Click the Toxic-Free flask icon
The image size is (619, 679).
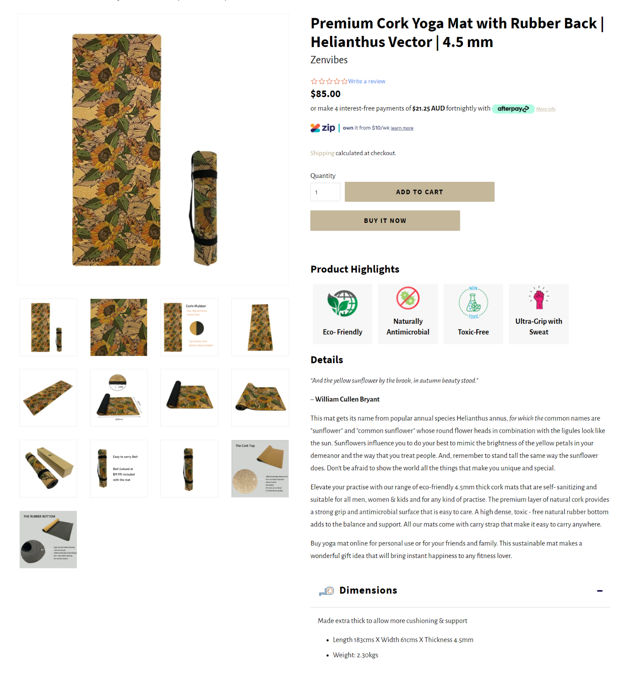click(x=473, y=302)
